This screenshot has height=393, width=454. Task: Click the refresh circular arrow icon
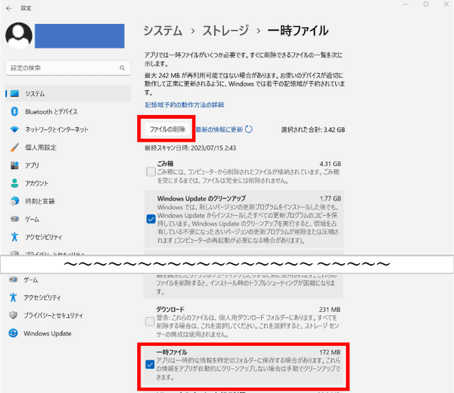click(249, 129)
